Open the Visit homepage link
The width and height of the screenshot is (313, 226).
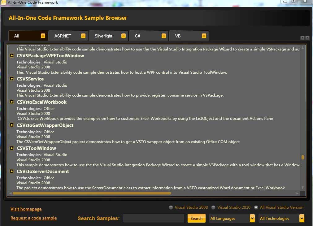(26, 209)
